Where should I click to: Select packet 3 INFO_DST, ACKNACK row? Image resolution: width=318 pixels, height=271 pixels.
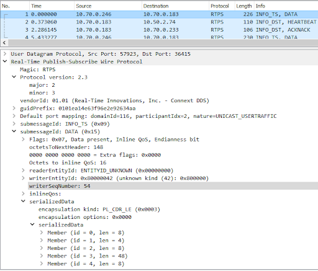[159, 30]
